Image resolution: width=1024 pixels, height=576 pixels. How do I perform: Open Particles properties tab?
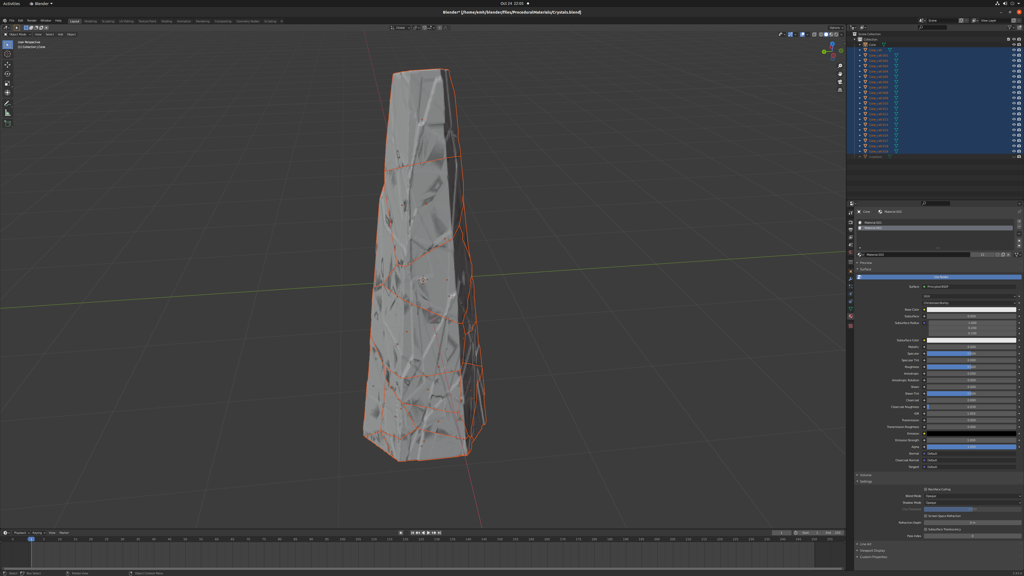pyautogui.click(x=850, y=287)
